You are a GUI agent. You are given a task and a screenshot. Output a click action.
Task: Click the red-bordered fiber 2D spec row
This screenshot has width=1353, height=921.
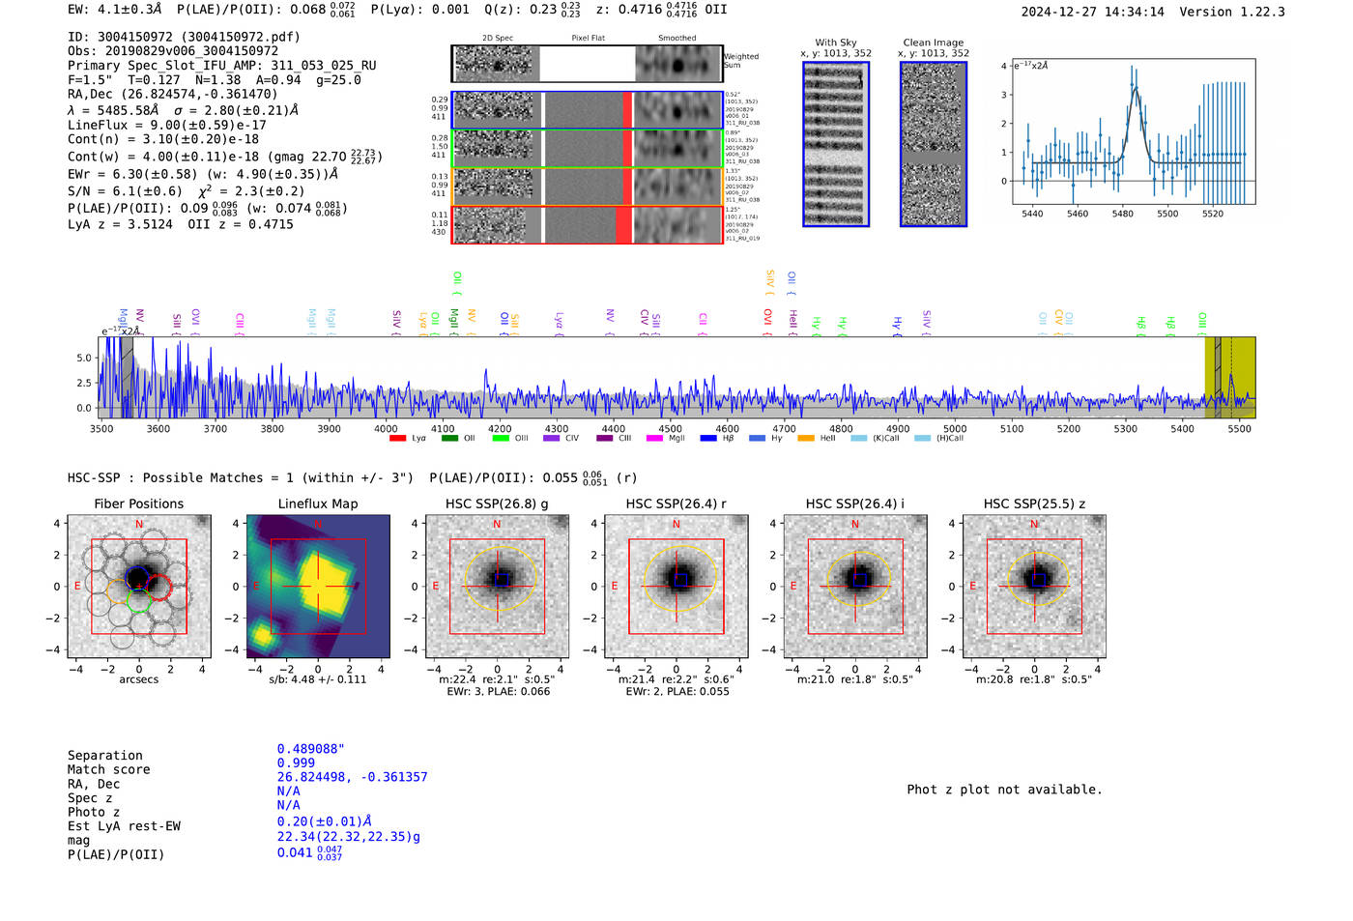click(x=588, y=225)
